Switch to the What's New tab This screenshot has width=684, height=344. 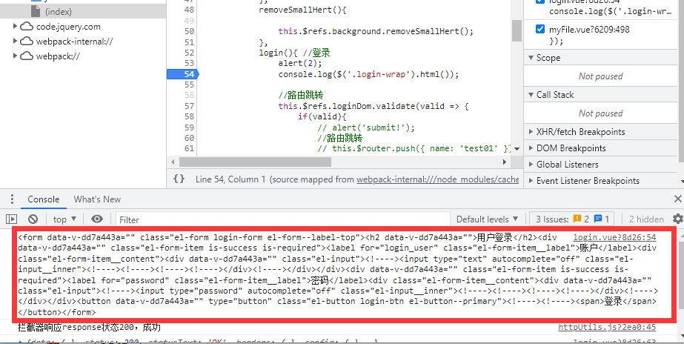(97, 199)
